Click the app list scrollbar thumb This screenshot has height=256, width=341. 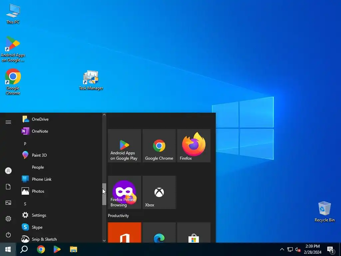pos(104,194)
